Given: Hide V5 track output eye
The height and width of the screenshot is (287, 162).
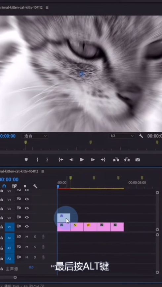Looking at the screenshot, I should (x=27, y=190).
